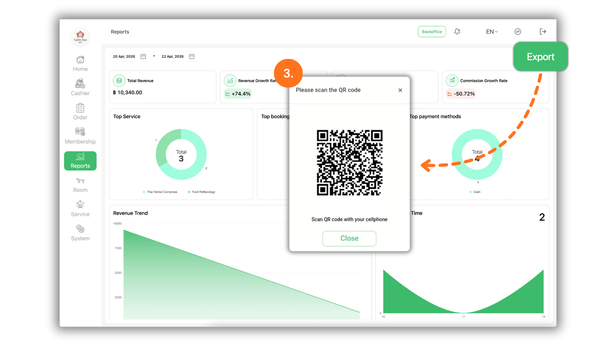The height and width of the screenshot is (346, 616).
Task: Click the Membership menu label
Action: (x=80, y=142)
